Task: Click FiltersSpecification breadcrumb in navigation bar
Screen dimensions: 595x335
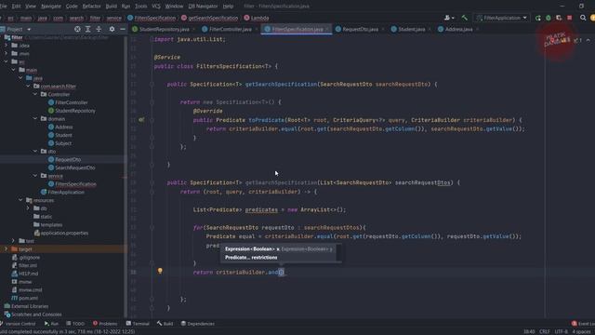Action: 152,18
